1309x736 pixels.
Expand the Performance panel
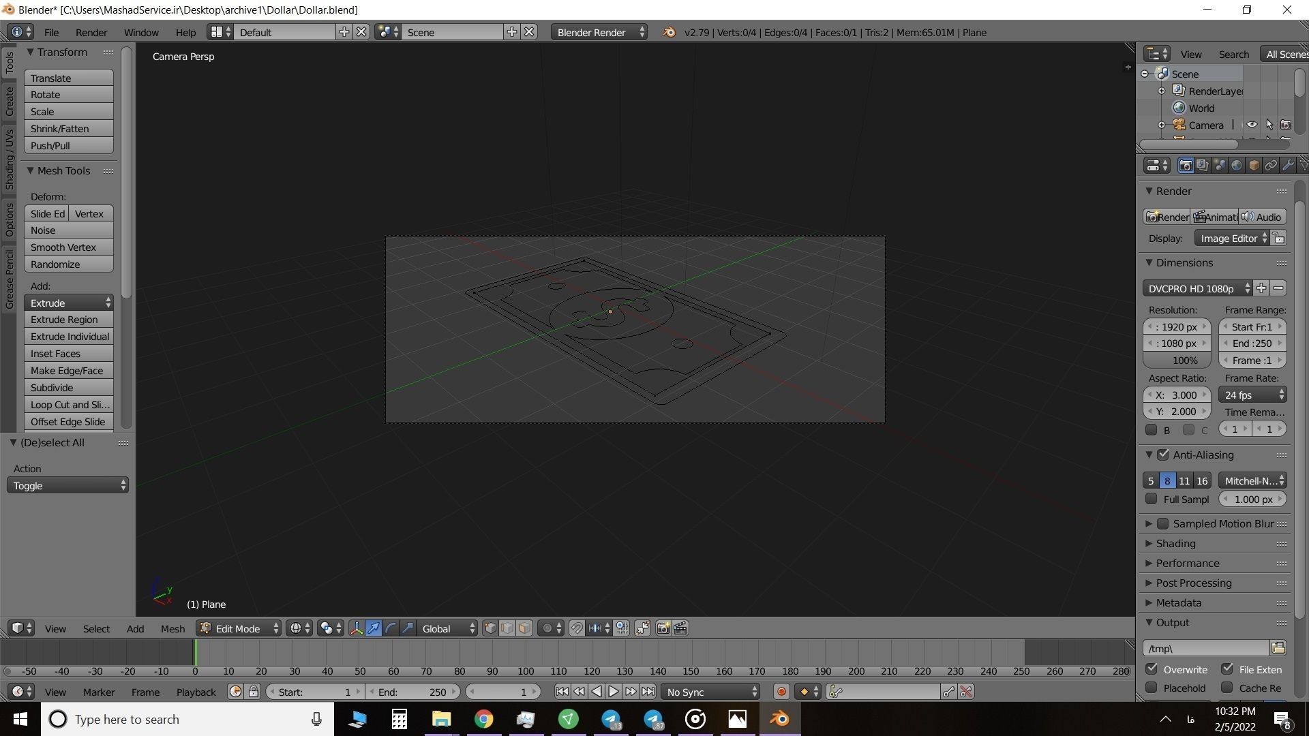coord(1187,563)
